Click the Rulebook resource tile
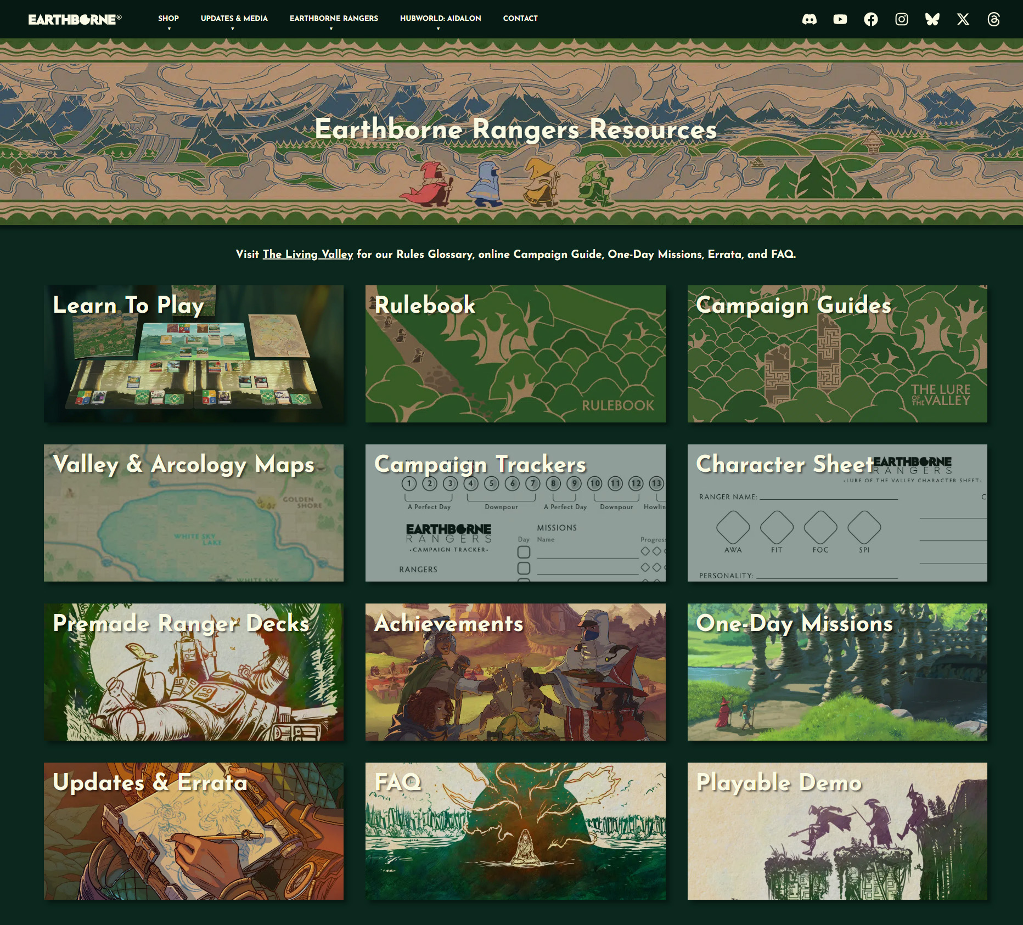The width and height of the screenshot is (1023, 925). coord(515,353)
